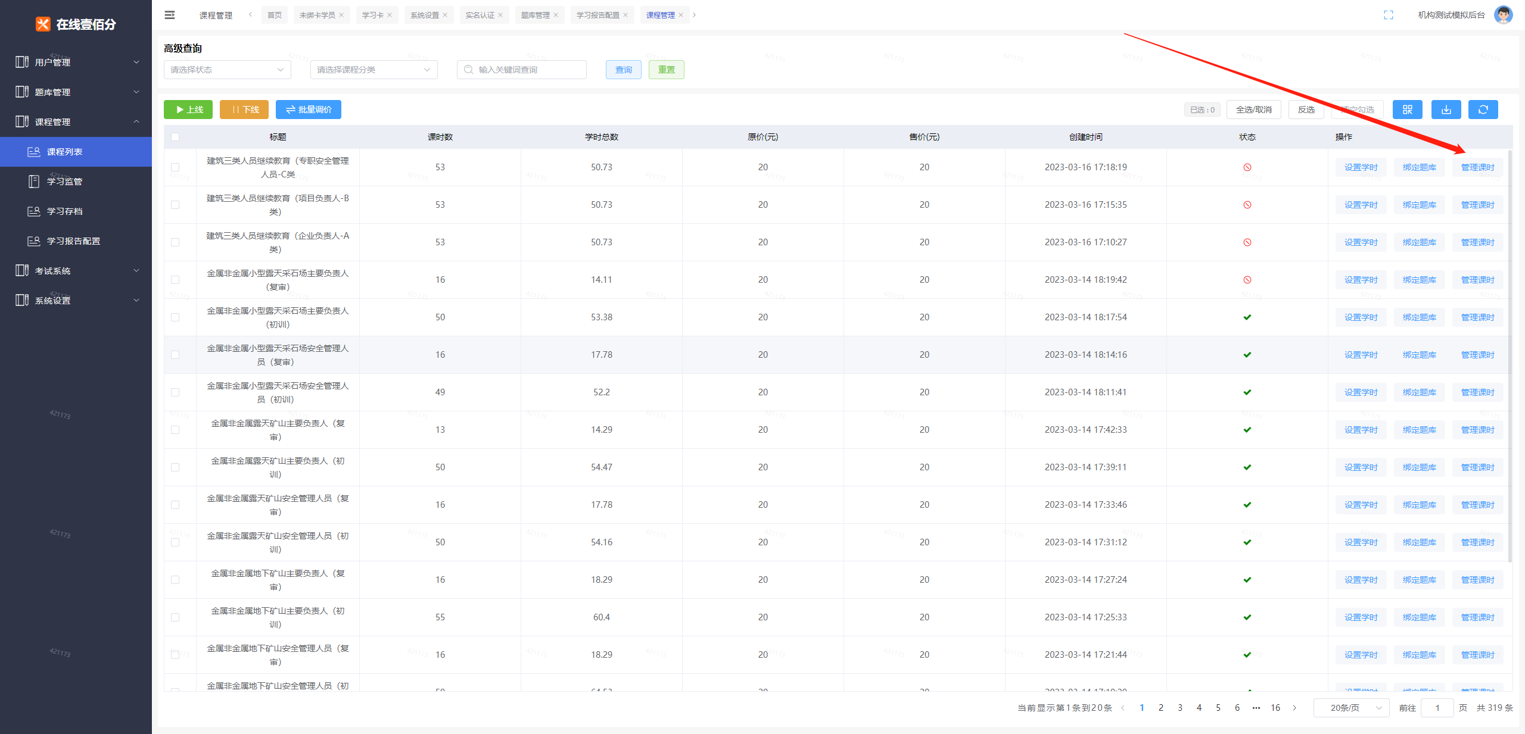Click the 重置 reset button
The width and height of the screenshot is (1525, 734).
click(667, 70)
